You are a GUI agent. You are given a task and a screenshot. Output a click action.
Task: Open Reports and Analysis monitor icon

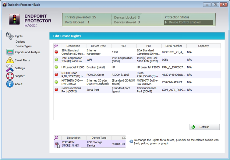pos(10,52)
